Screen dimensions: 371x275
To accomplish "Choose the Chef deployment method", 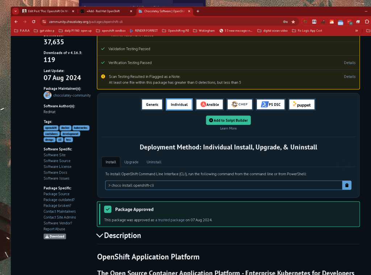I will [240, 105].
